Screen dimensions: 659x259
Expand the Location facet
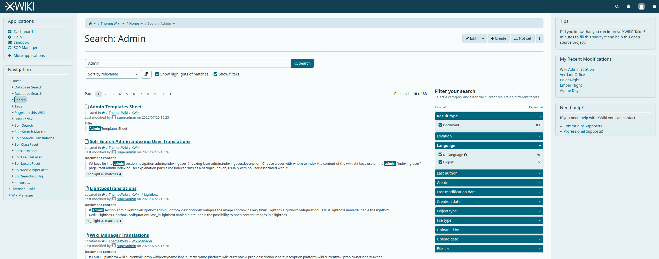489,136
